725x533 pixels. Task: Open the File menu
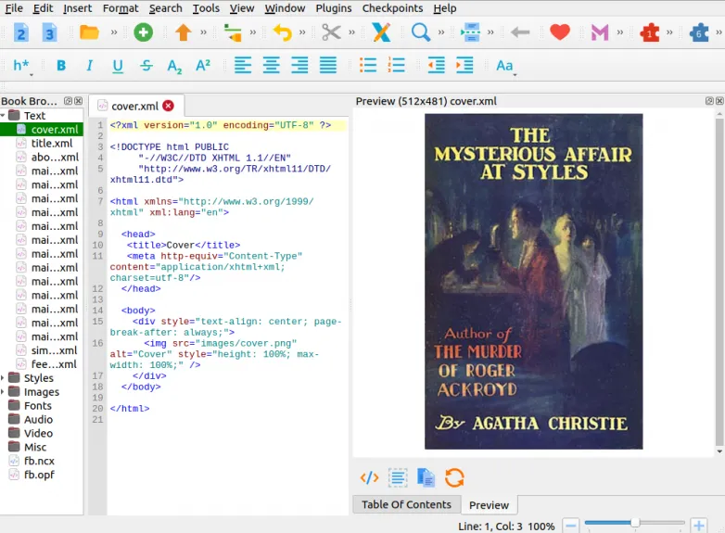click(13, 8)
